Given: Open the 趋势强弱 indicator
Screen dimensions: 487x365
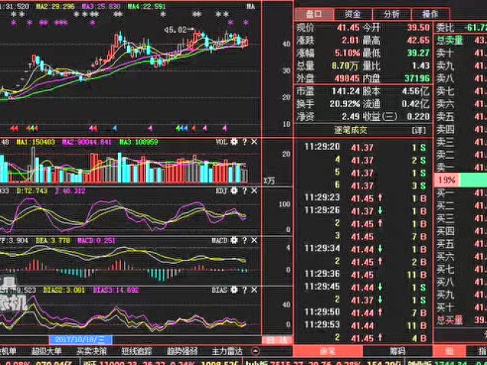Looking at the screenshot, I should pos(182,351).
